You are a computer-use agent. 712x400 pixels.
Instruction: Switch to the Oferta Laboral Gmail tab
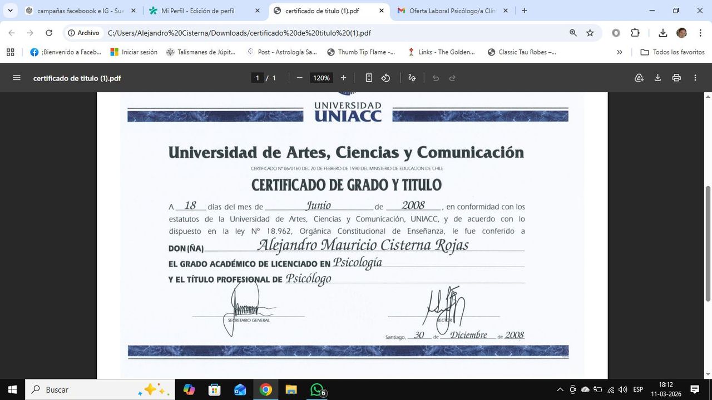click(x=451, y=11)
